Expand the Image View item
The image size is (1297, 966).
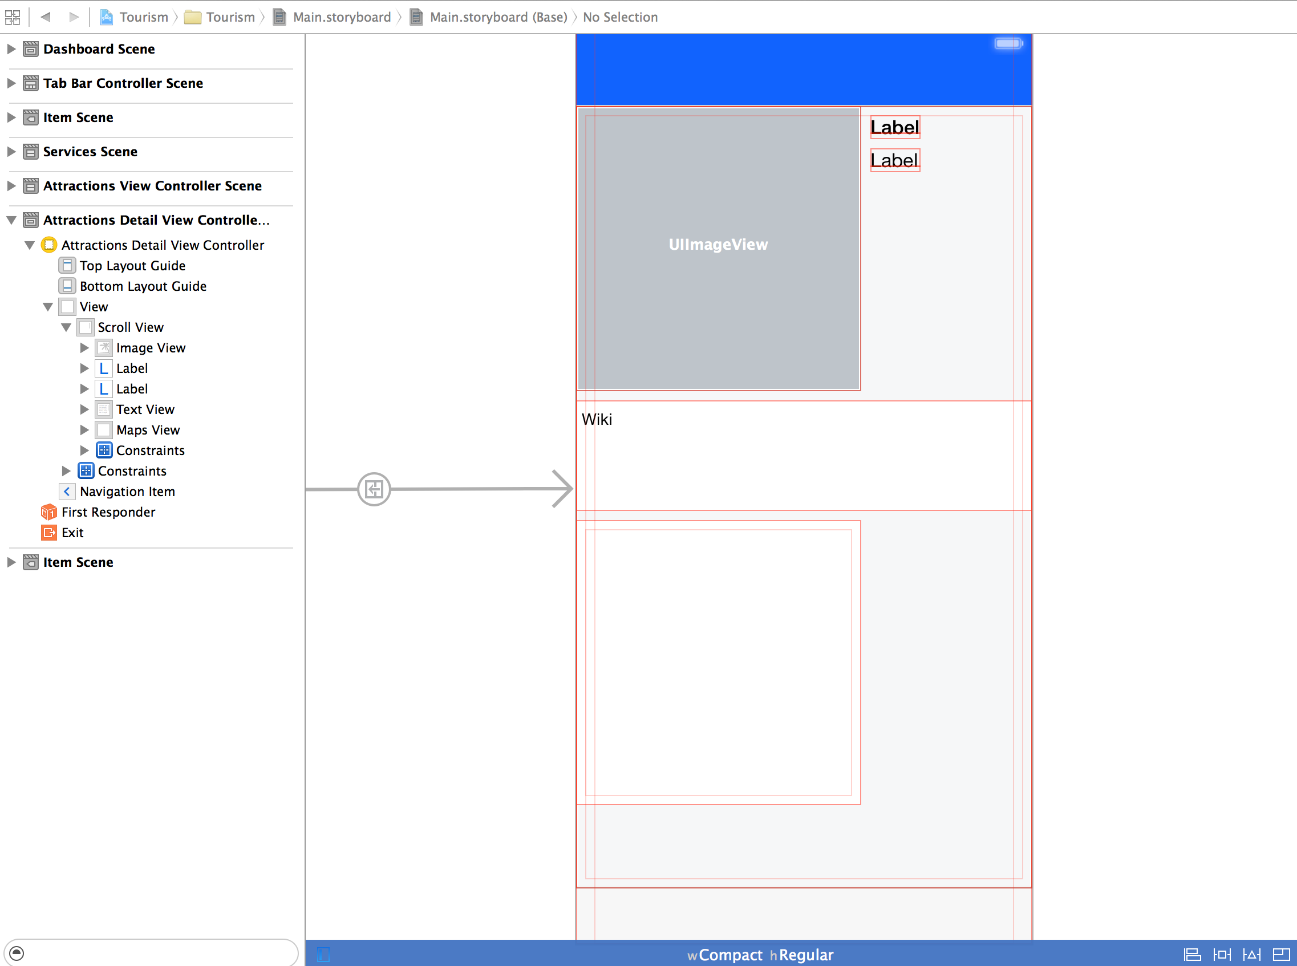(84, 348)
